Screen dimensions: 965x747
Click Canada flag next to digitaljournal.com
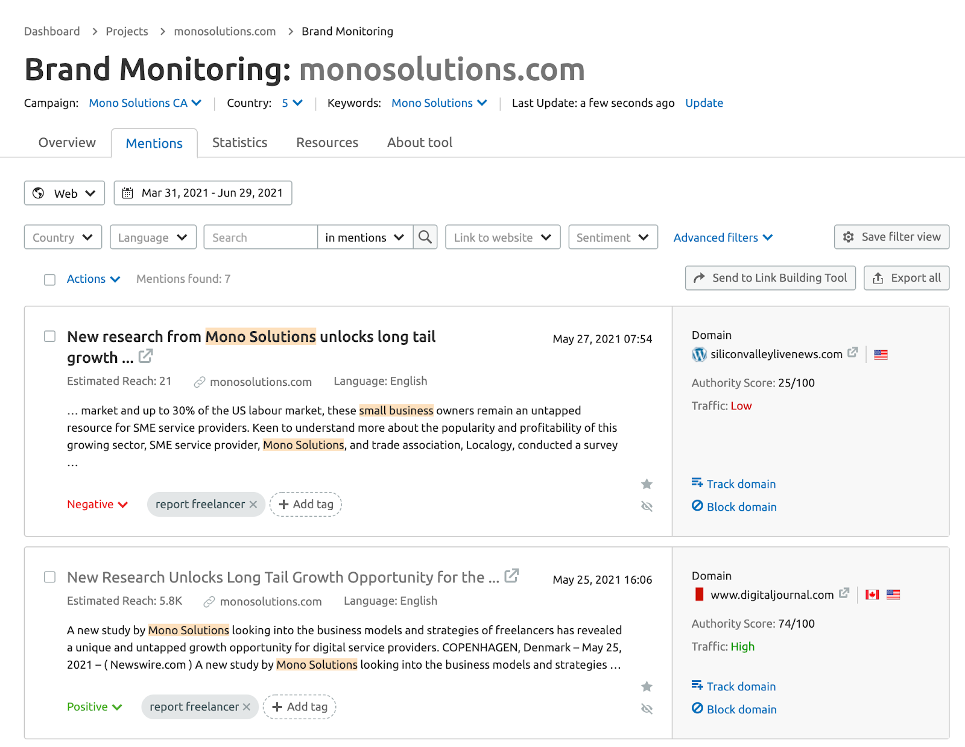click(x=872, y=595)
